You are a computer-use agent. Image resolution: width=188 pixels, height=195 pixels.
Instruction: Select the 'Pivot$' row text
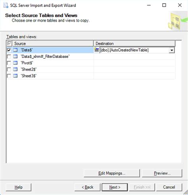[x=27, y=63]
